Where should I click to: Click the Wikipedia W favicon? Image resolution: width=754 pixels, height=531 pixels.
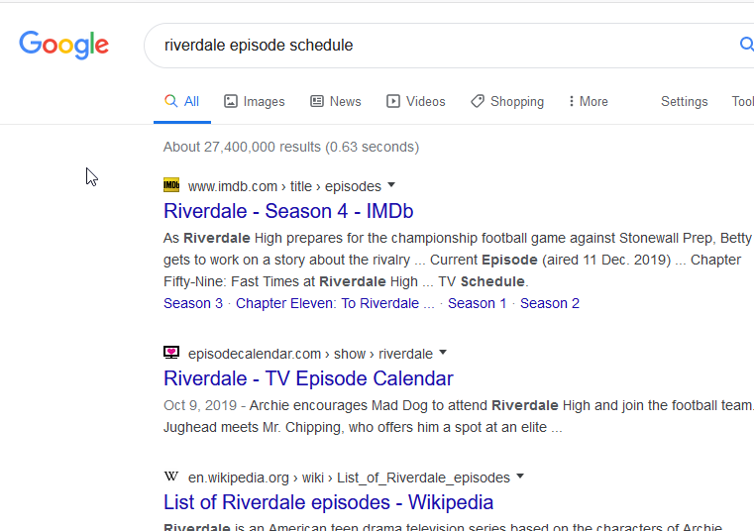[x=171, y=477]
